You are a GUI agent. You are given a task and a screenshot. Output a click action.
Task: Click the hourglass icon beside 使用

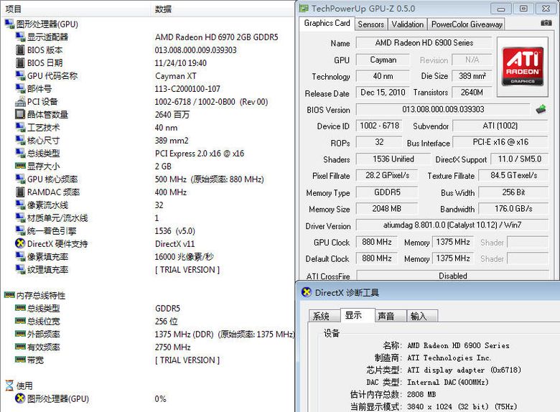[9, 385]
